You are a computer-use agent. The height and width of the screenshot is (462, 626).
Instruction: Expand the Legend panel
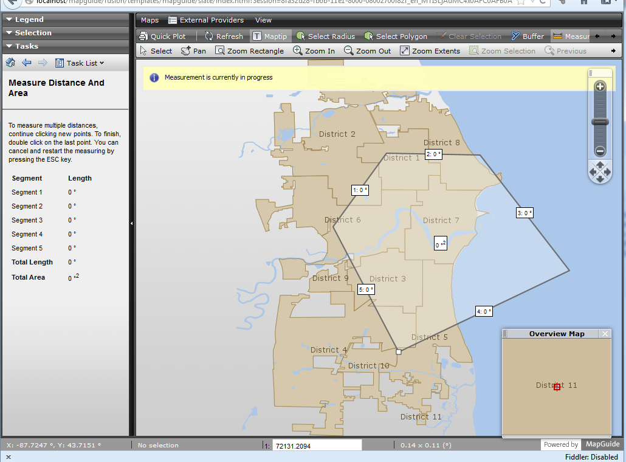pos(8,19)
